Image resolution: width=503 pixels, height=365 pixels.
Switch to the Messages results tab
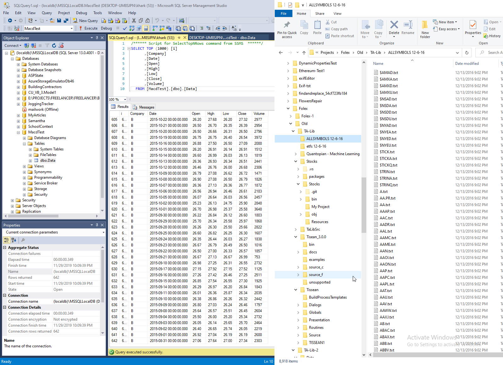point(143,107)
